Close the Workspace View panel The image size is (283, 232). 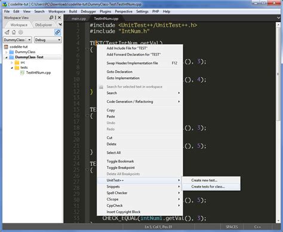click(x=59, y=17)
